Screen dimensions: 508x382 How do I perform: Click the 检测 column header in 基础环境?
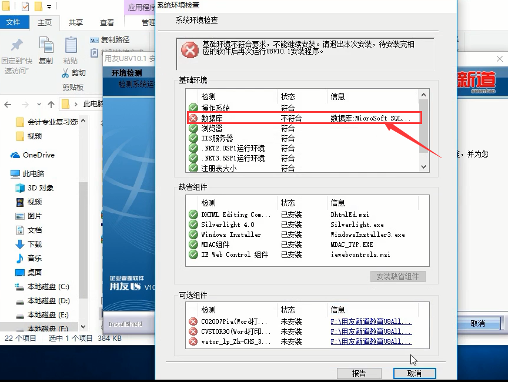tap(208, 96)
